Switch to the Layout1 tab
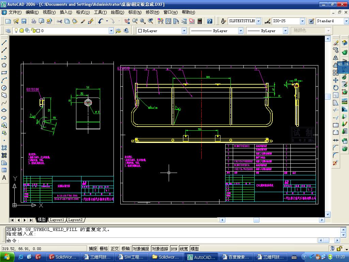The width and height of the screenshot is (349, 262). pos(57,220)
